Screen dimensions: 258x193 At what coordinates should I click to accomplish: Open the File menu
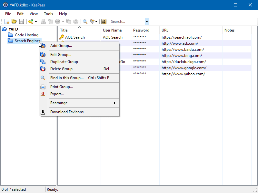coord(8,14)
